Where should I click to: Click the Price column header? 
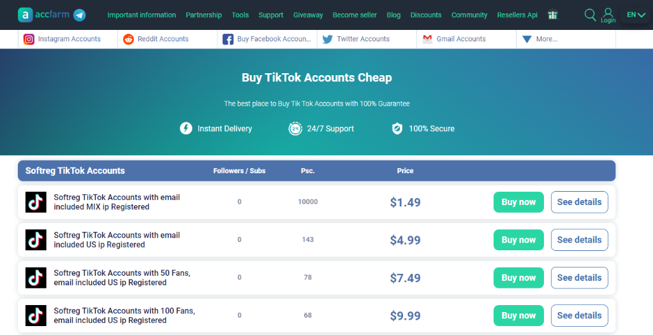pyautogui.click(x=405, y=171)
